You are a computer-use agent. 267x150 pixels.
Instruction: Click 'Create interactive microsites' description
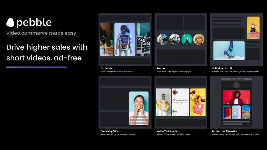(x=236, y=134)
